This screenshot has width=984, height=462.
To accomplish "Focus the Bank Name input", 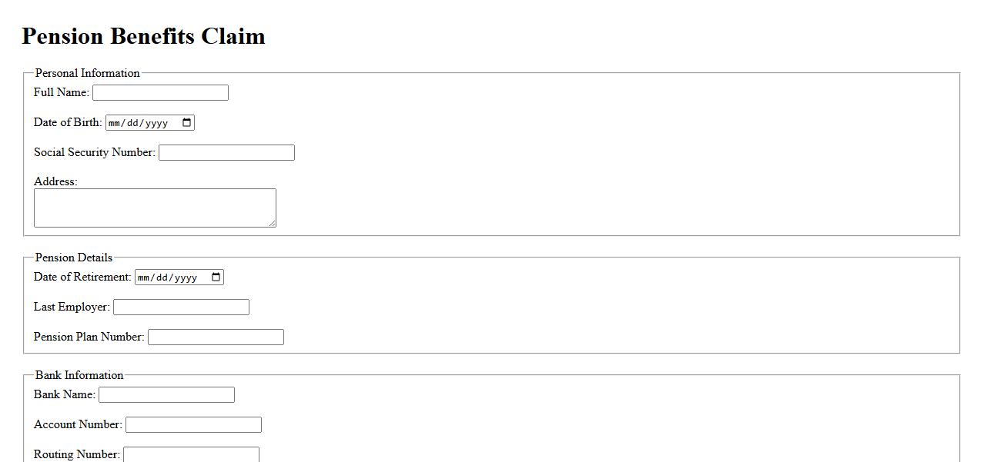I will click(x=166, y=395).
